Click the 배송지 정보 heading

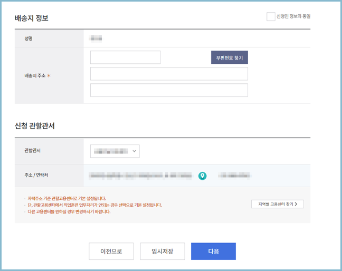tap(32, 18)
